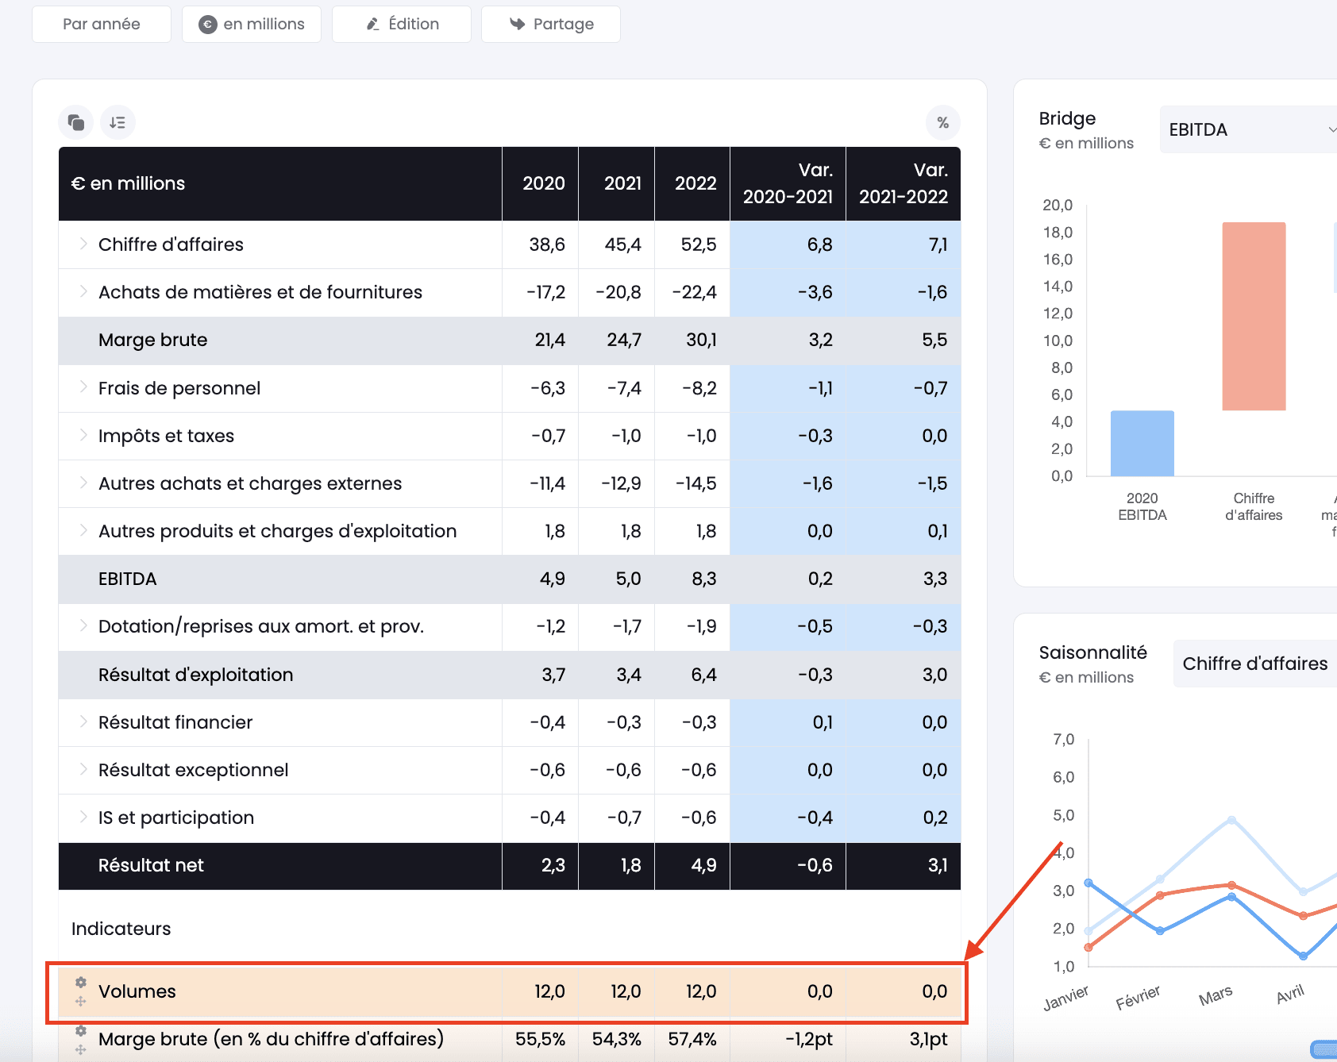Viewport: 1337px width, 1062px height.
Task: Click the share arrow icon in Partage
Action: pos(518,24)
